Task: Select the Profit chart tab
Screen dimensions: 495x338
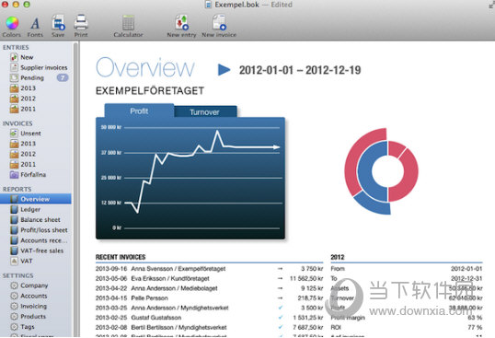Action: (139, 111)
